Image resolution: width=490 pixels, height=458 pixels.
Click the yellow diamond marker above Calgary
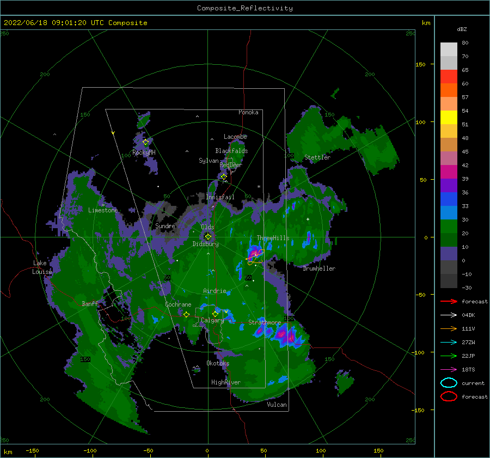pos(215,314)
